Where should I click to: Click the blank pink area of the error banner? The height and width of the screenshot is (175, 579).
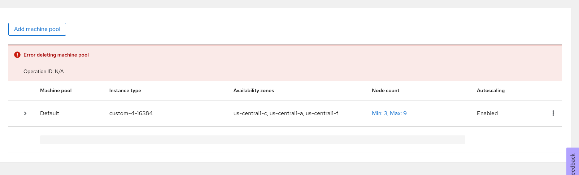click(x=325, y=63)
